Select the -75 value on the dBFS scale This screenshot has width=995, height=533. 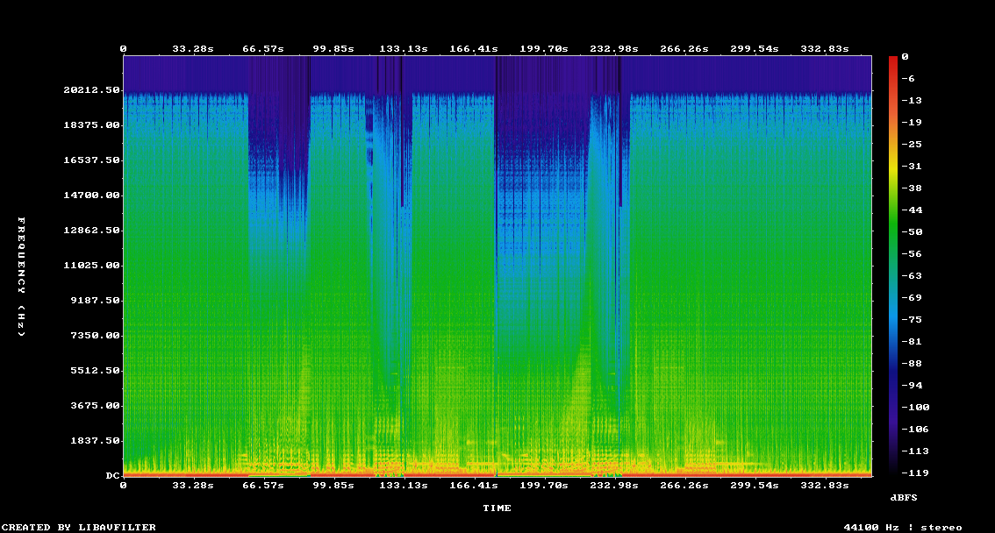911,320
